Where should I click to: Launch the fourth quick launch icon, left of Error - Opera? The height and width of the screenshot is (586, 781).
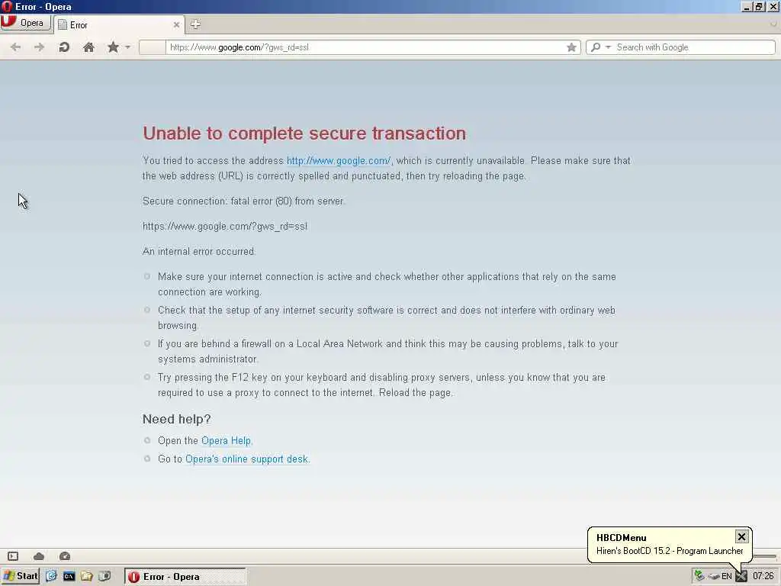tap(104, 577)
